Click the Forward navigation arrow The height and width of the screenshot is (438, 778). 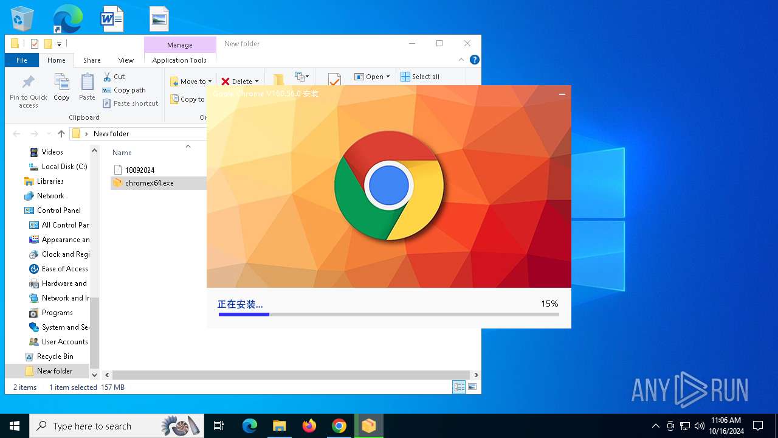pos(34,134)
